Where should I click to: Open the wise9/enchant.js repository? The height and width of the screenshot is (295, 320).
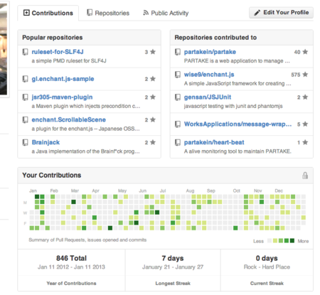coord(209,75)
